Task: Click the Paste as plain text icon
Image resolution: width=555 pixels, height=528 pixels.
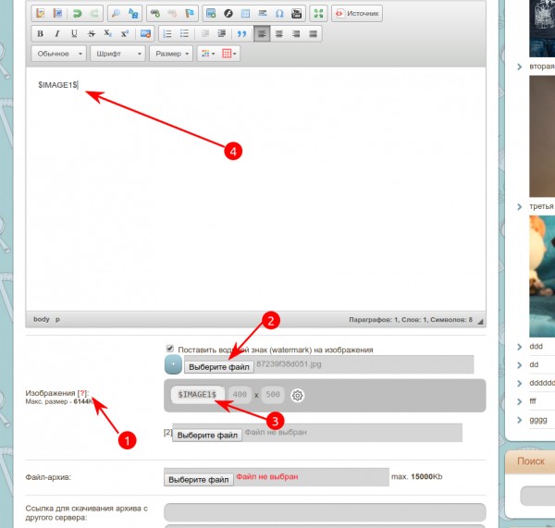Action: tap(41, 14)
